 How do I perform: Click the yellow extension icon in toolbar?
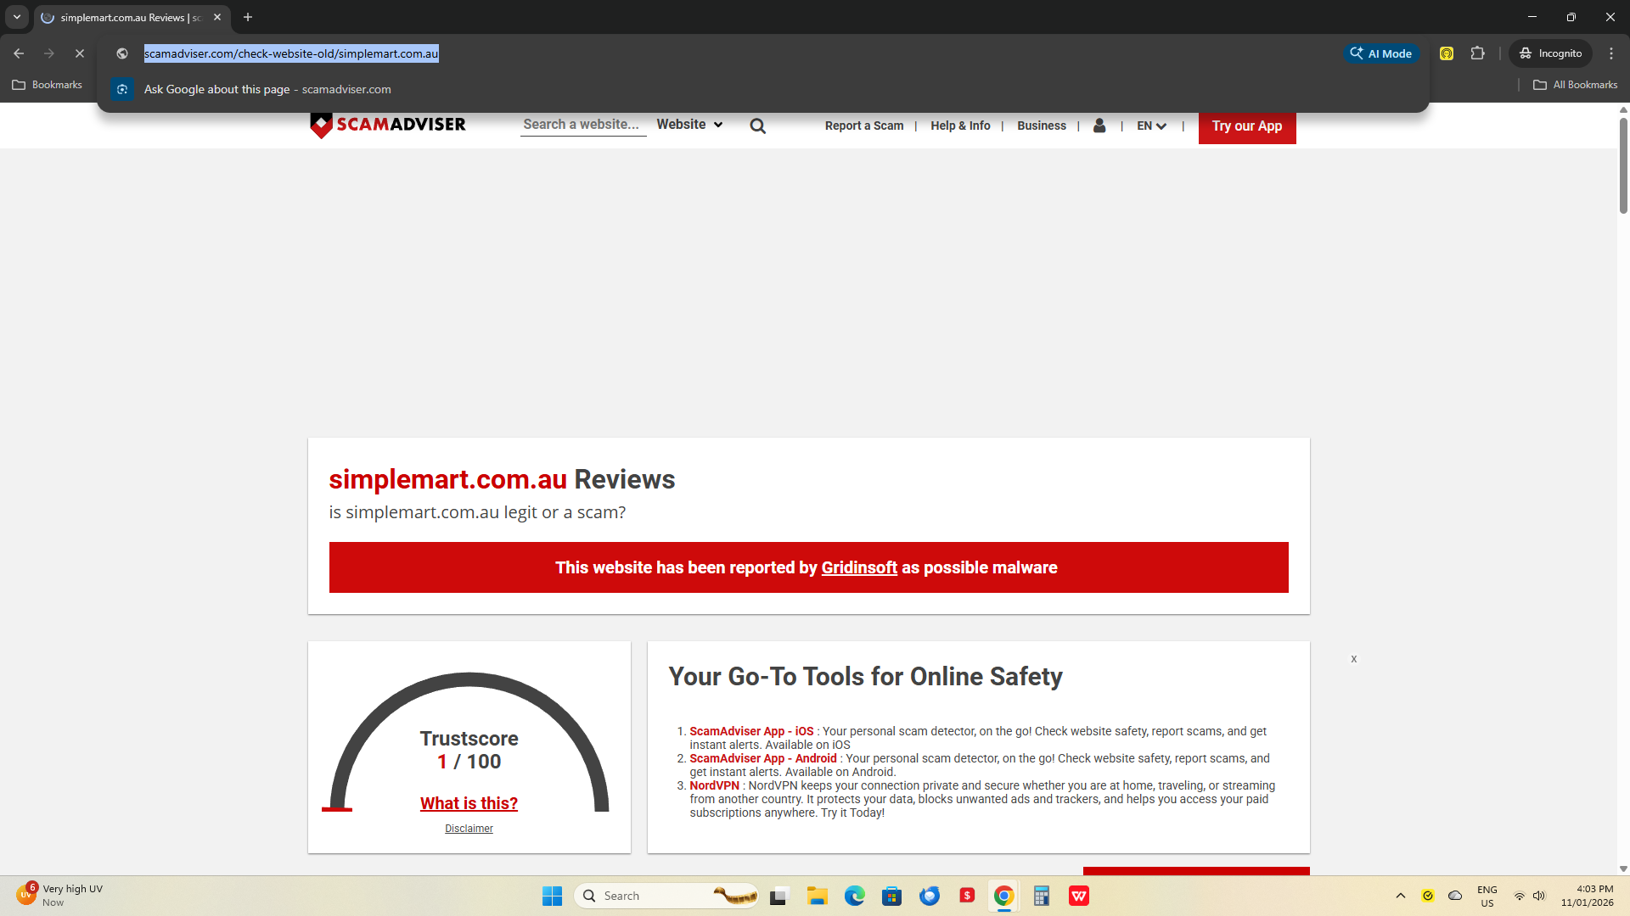1447,53
